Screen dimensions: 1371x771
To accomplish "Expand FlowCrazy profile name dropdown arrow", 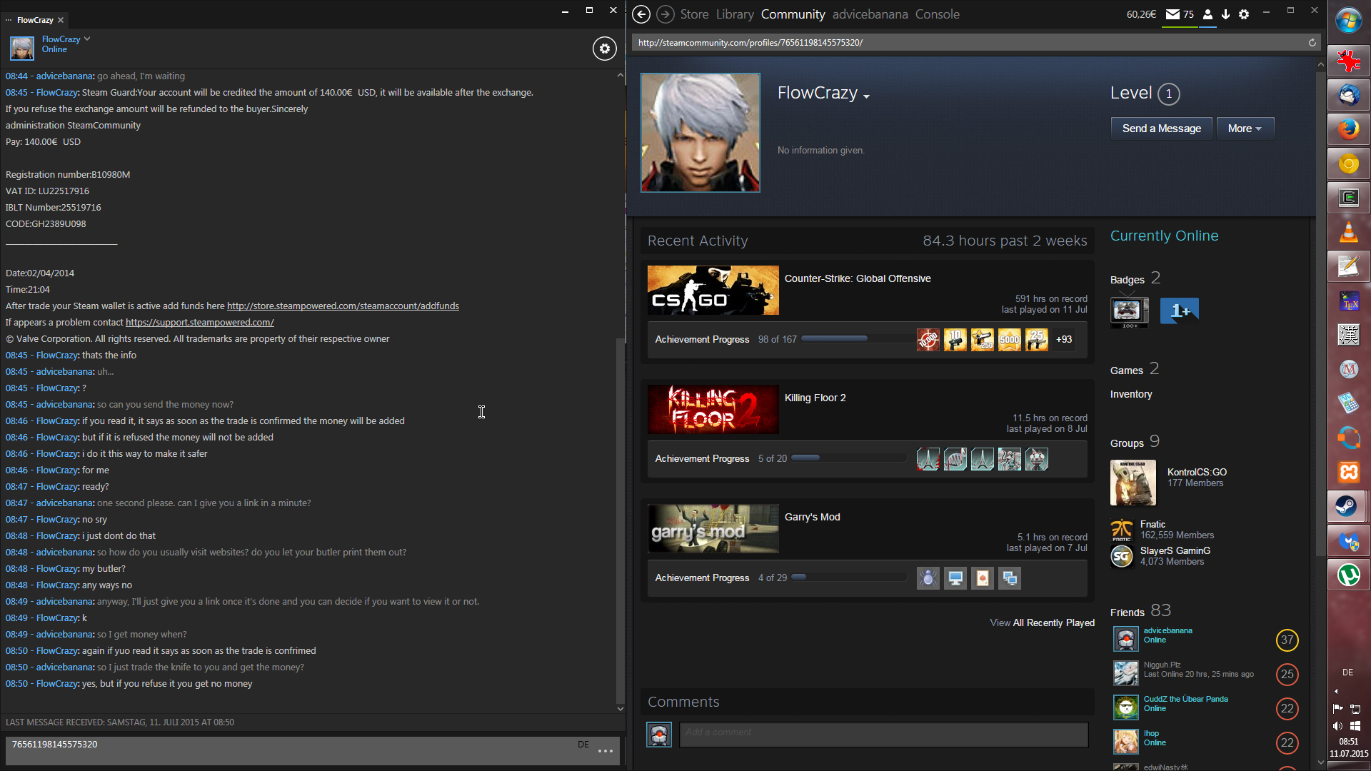I will point(866,96).
